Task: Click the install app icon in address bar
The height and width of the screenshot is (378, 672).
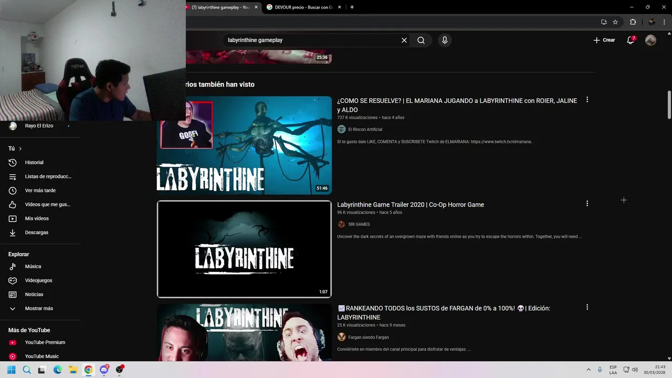Action: point(604,22)
